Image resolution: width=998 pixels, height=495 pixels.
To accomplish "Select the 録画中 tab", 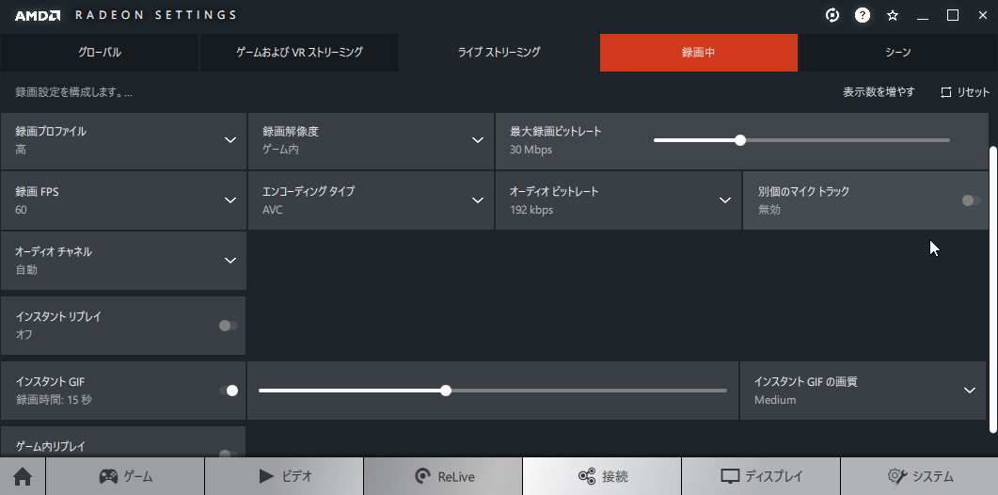I will pos(698,53).
